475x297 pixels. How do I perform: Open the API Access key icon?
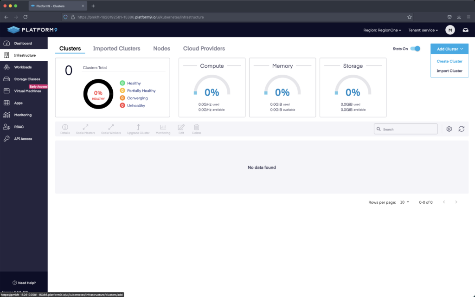pyautogui.click(x=6, y=138)
